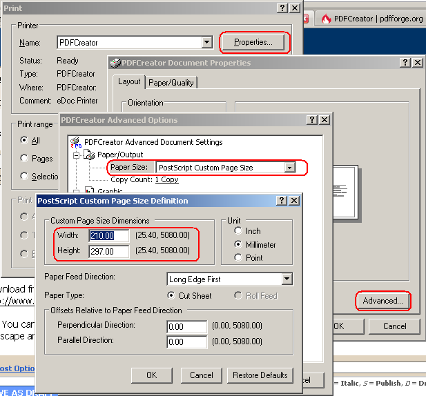The height and width of the screenshot is (396, 426).
Task: Close the PDFCreator Advanced Options dialog
Action: pos(325,119)
